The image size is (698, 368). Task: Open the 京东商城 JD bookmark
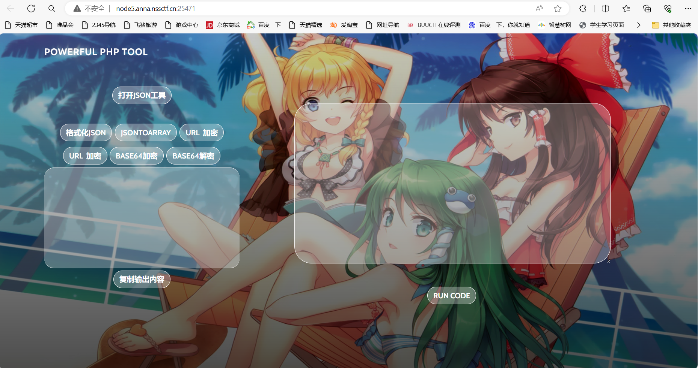point(223,25)
